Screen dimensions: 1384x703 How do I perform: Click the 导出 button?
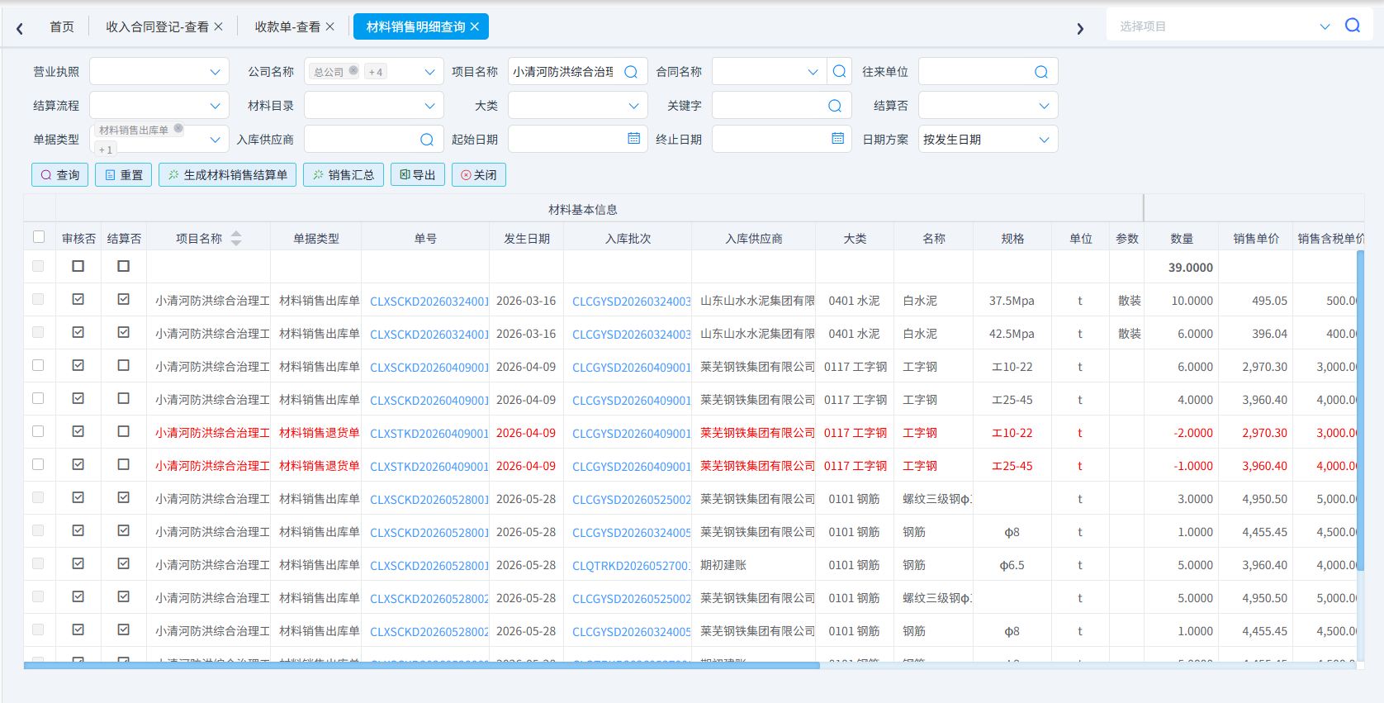(x=418, y=175)
